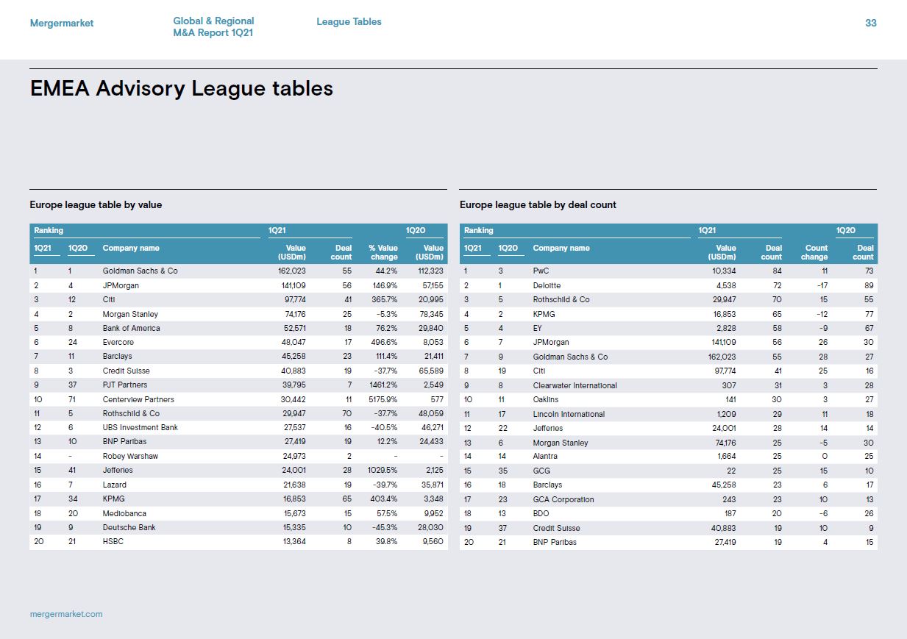Click the Count change column header
This screenshot has height=639, width=907.
814,252
